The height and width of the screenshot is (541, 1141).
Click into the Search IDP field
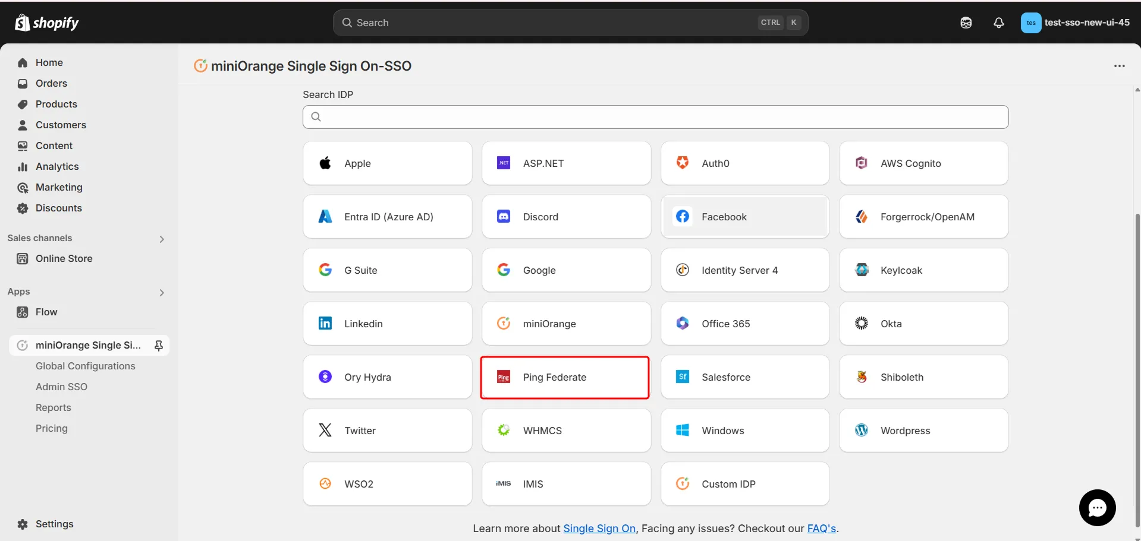click(x=655, y=117)
